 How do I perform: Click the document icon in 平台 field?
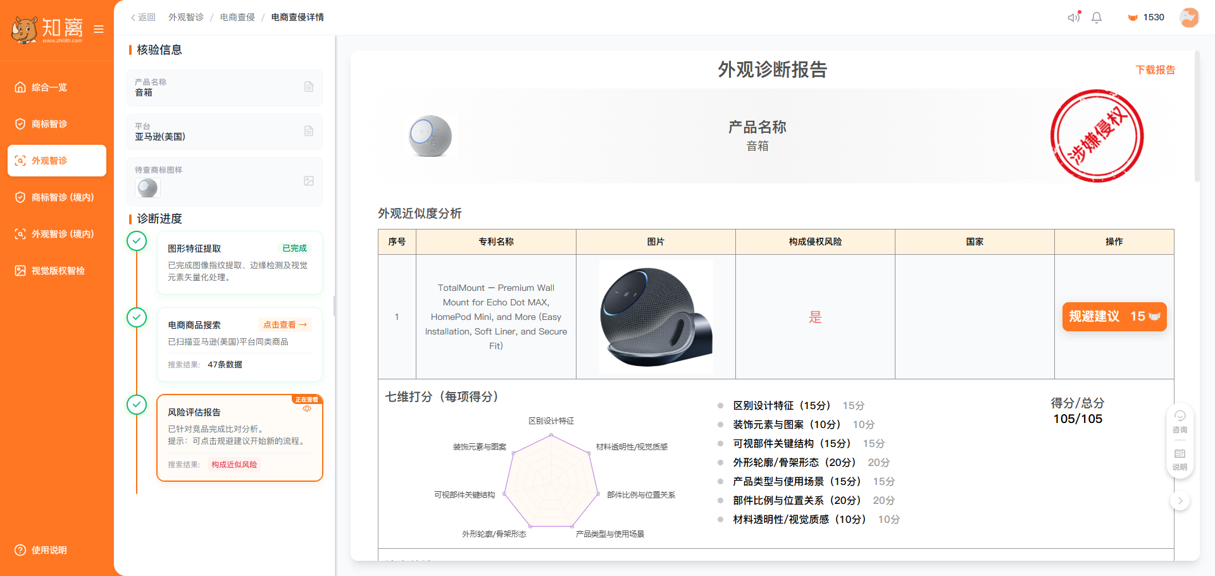click(x=309, y=131)
